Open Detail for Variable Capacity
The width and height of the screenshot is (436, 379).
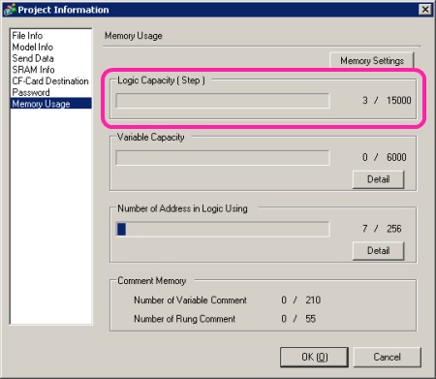tap(378, 179)
